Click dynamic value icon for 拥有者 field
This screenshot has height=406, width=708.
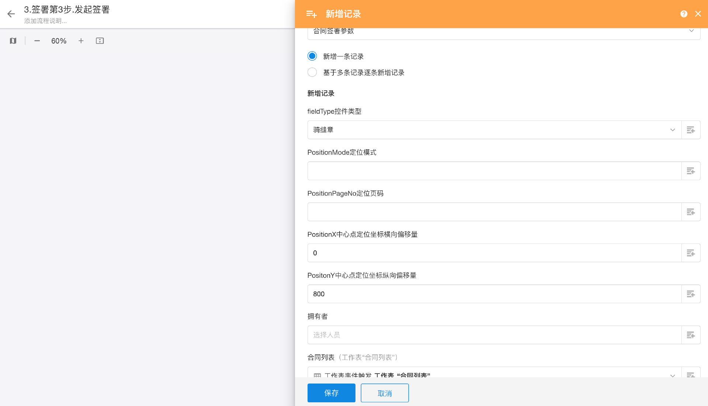(691, 335)
